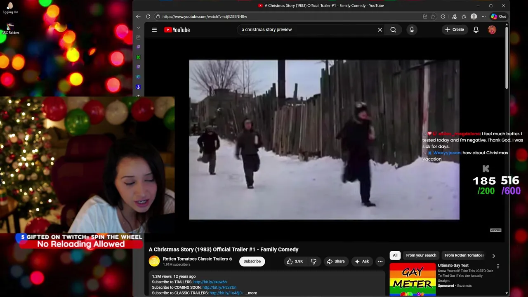The image size is (528, 297).
Task: Open the Egging On desktop shortcut
Action: (x=10, y=8)
